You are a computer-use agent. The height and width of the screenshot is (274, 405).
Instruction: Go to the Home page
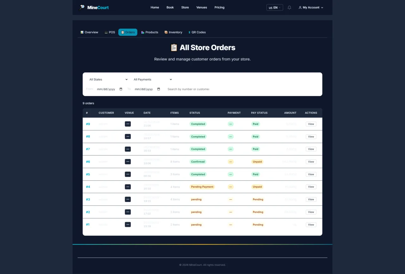coord(155,8)
